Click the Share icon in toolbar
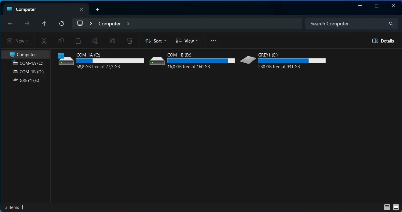Viewport: 402px width, 212px height. point(113,41)
